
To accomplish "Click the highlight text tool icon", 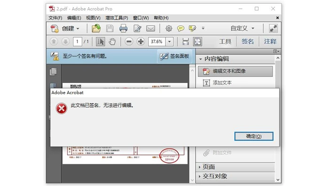I will point(192,28).
